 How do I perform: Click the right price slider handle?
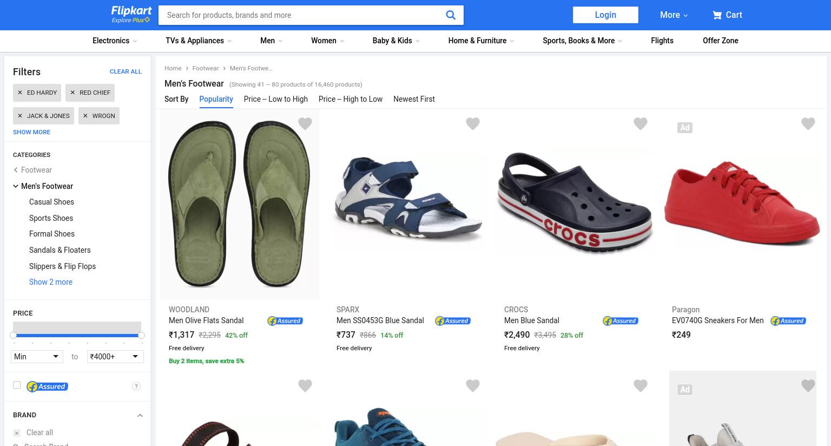click(x=141, y=336)
